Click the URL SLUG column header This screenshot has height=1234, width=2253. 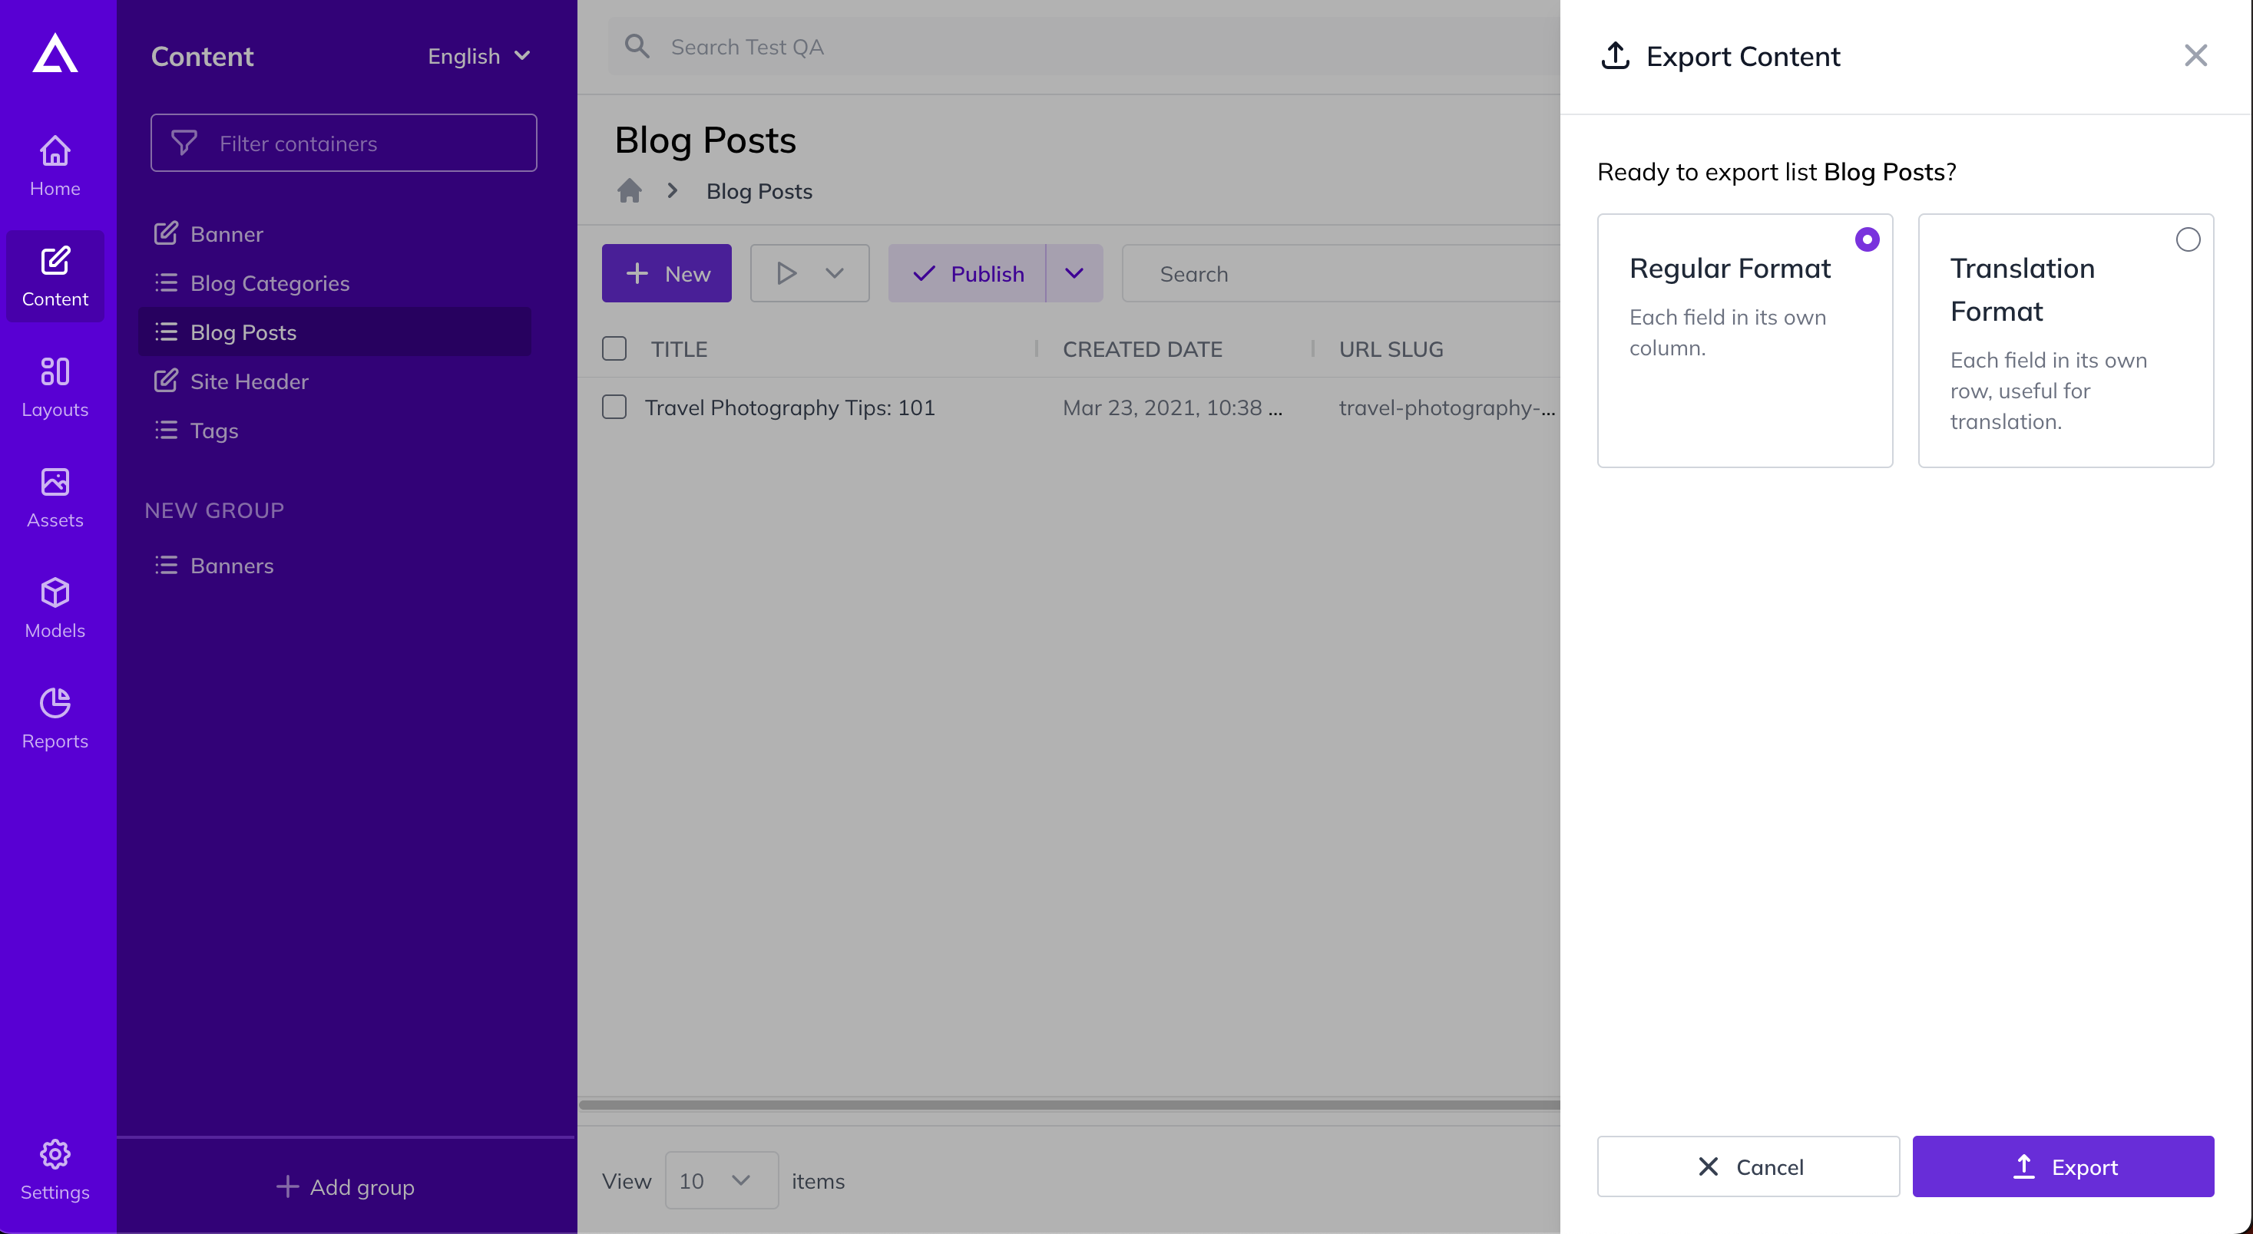[1391, 348]
